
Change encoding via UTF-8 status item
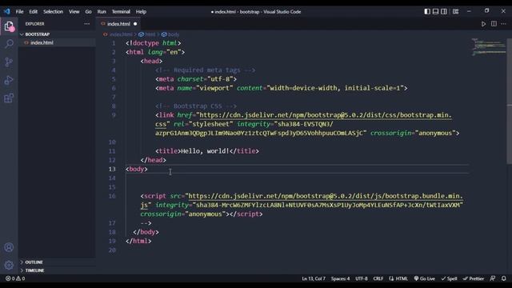(x=362, y=278)
